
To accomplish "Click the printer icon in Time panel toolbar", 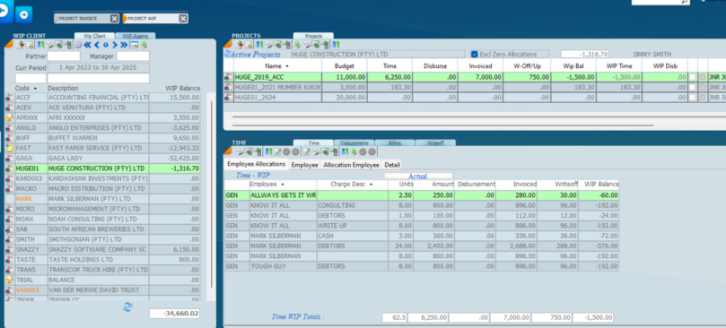I will [240, 151].
